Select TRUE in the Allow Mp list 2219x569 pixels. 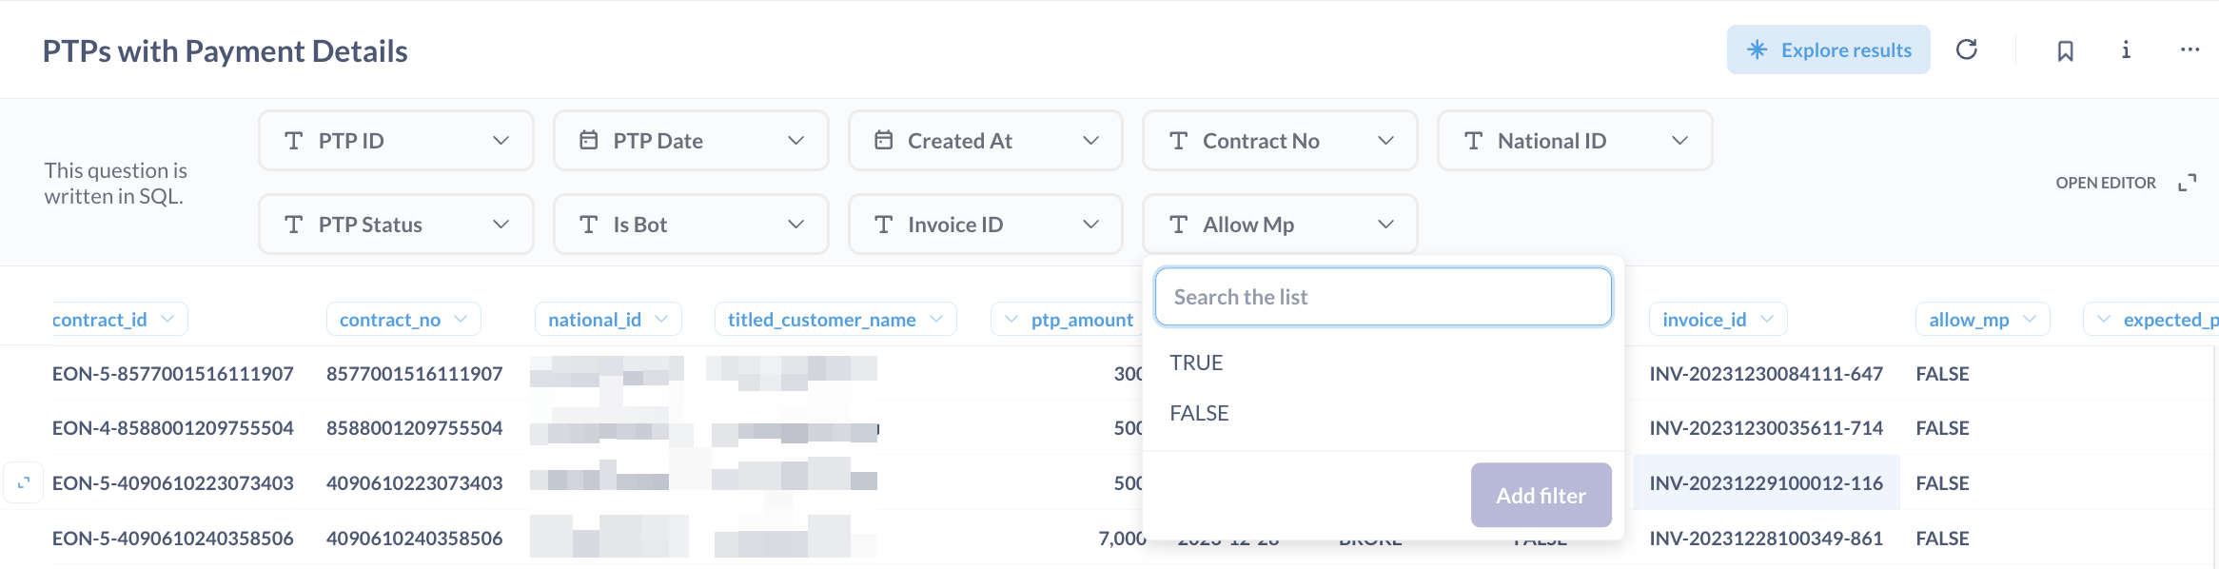[x=1196, y=363]
